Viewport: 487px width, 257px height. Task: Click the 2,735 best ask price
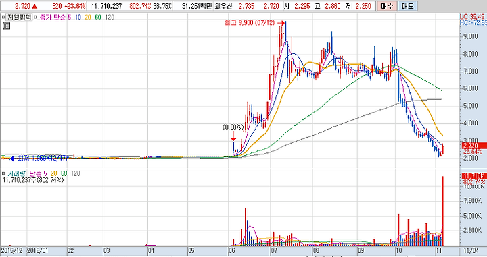pyautogui.click(x=246, y=6)
